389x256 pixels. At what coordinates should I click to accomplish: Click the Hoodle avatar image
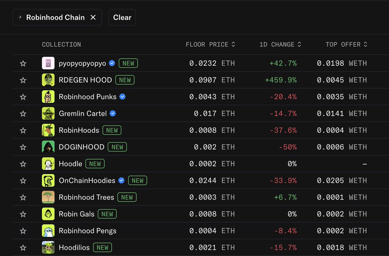coord(48,164)
